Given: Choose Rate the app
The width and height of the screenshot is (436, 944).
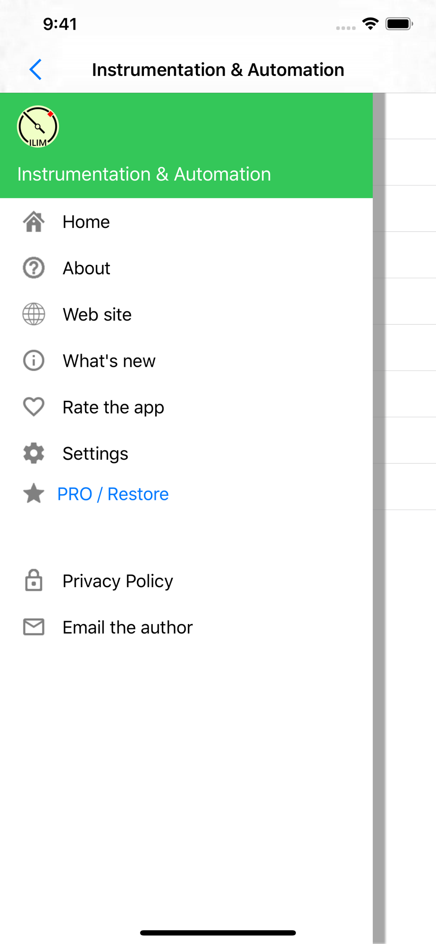Looking at the screenshot, I should point(186,407).
